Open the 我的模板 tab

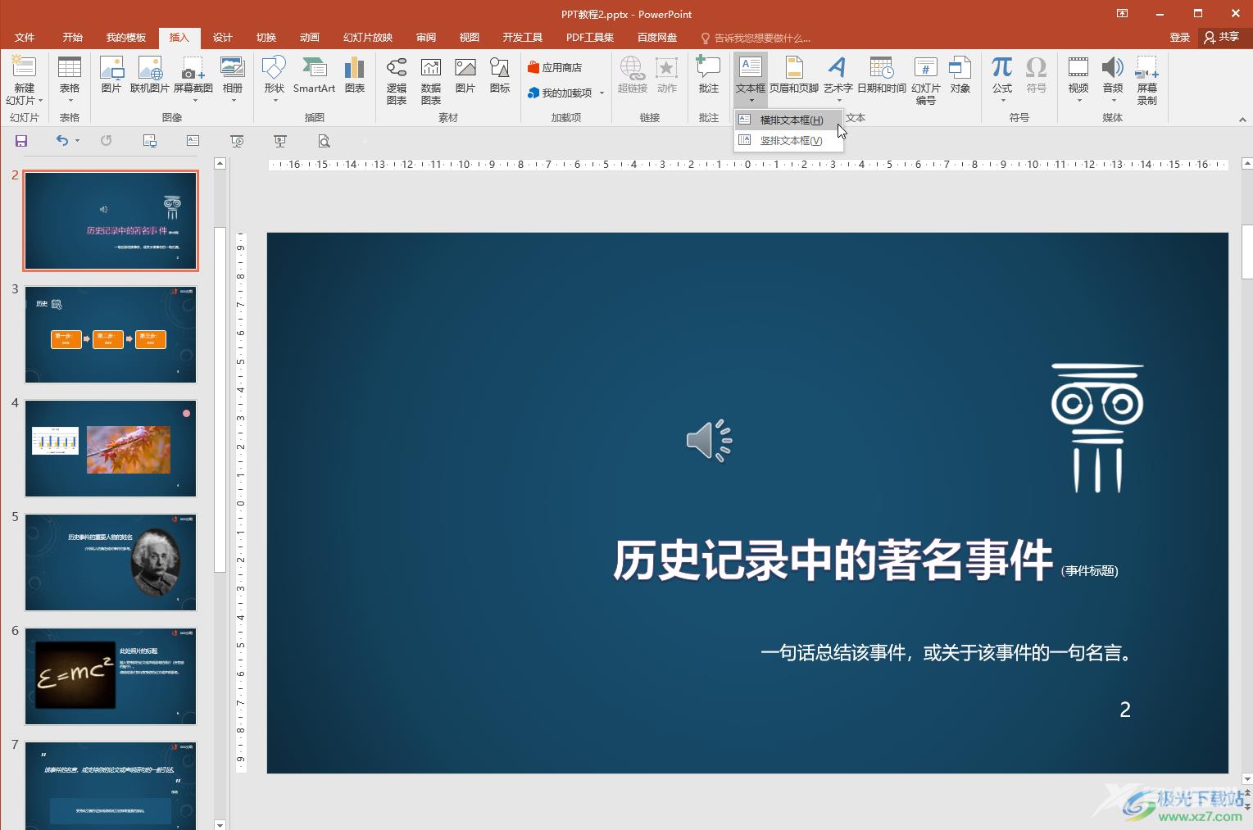click(126, 38)
